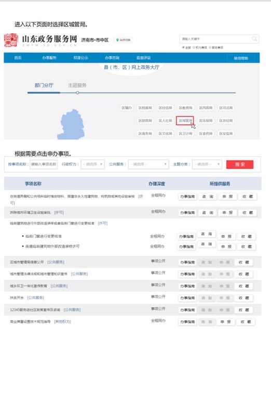Select the 区文化局 department tag
Image resolution: width=271 pixels, height=416 pixels.
click(x=165, y=134)
